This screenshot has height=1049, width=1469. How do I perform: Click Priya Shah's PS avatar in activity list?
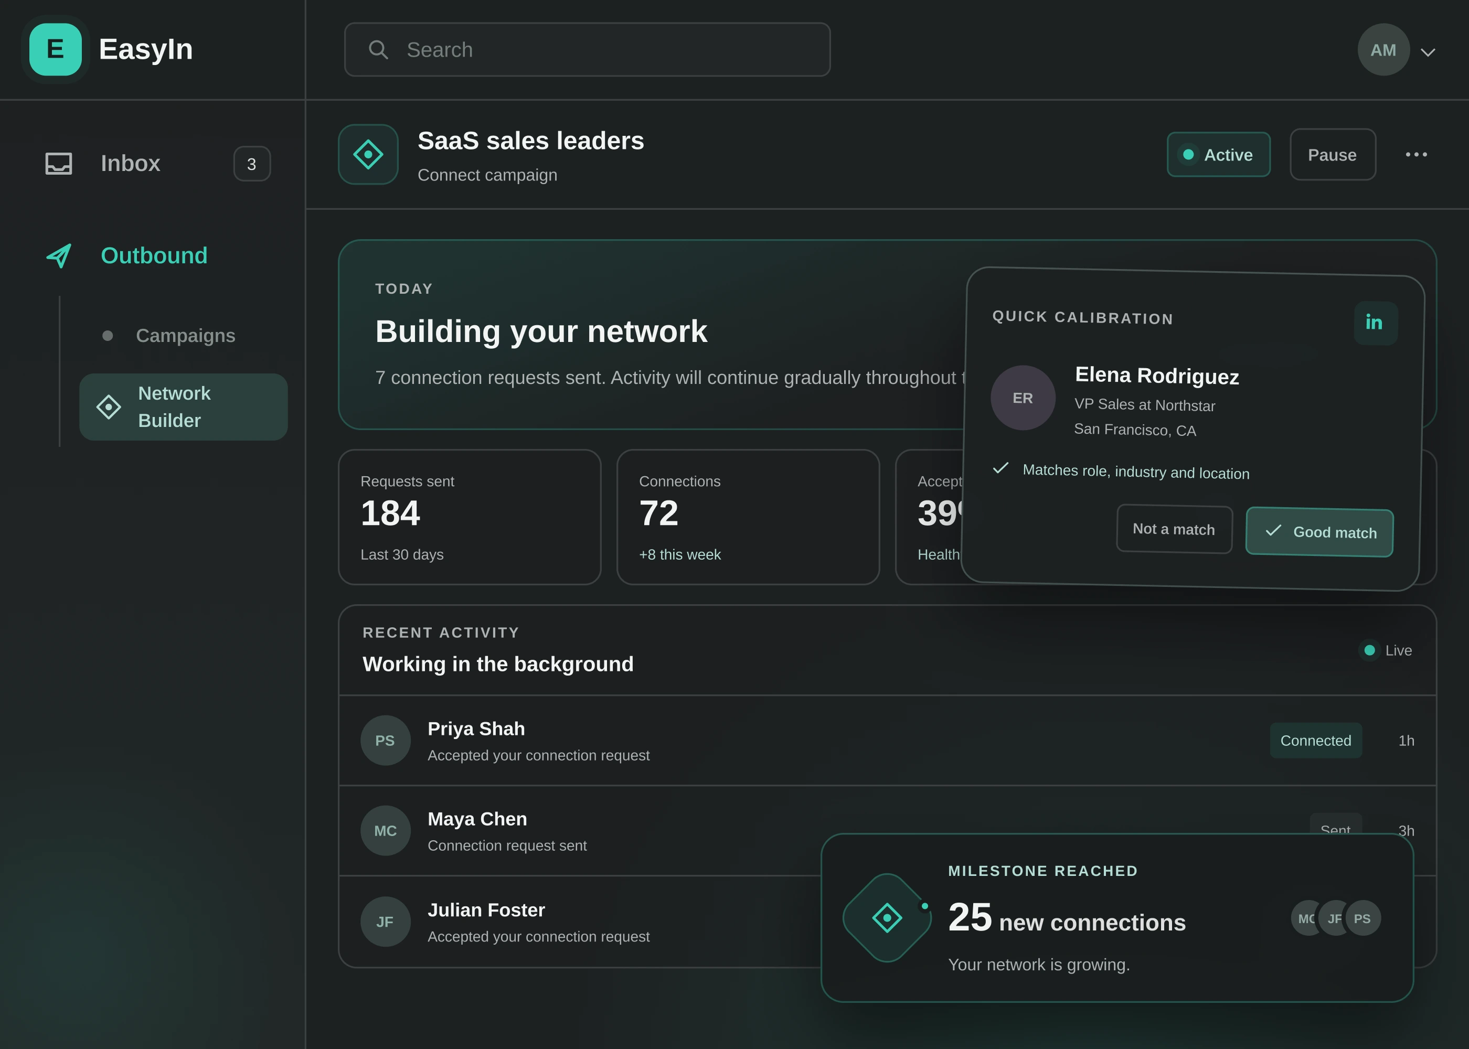point(386,740)
